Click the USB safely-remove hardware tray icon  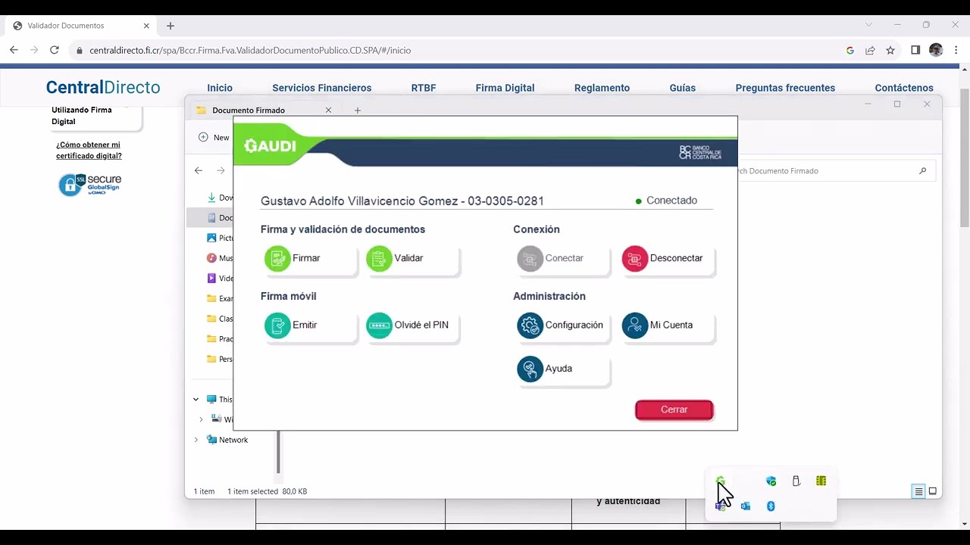tap(796, 481)
